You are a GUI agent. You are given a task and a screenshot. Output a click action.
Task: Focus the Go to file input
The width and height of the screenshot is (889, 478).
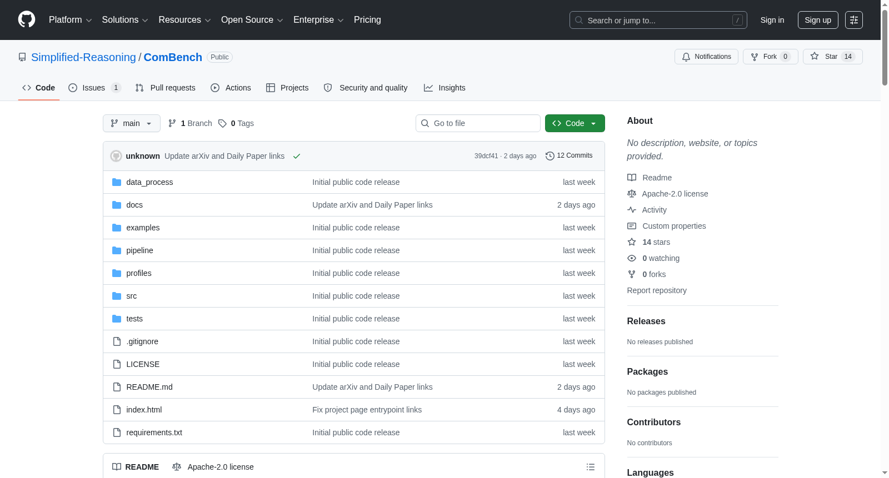(478, 123)
